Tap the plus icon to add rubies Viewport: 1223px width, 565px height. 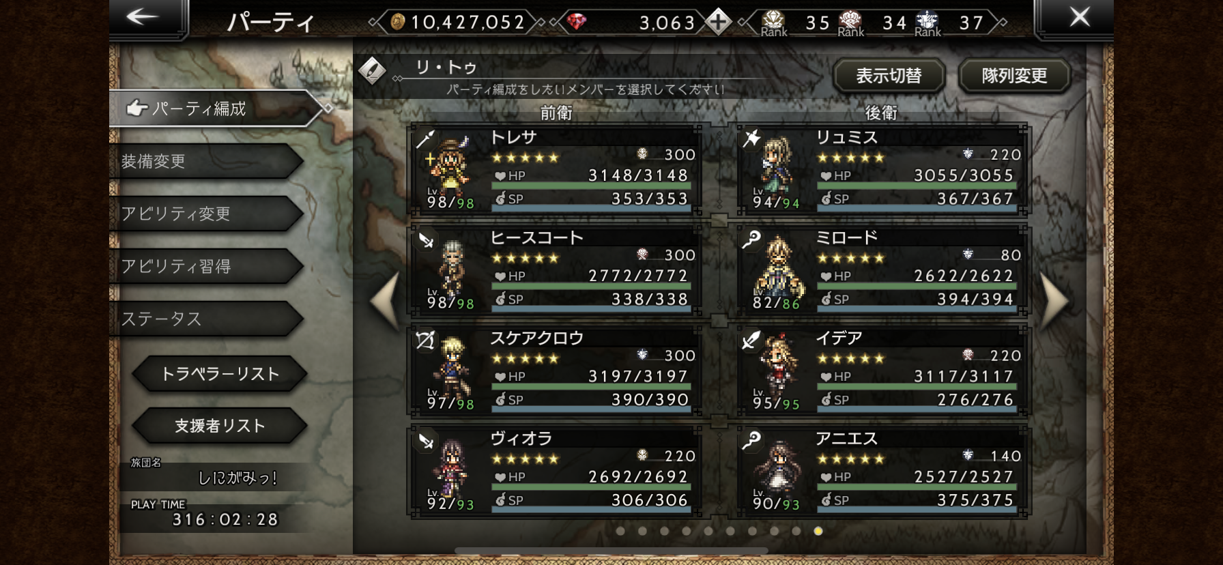coord(718,22)
